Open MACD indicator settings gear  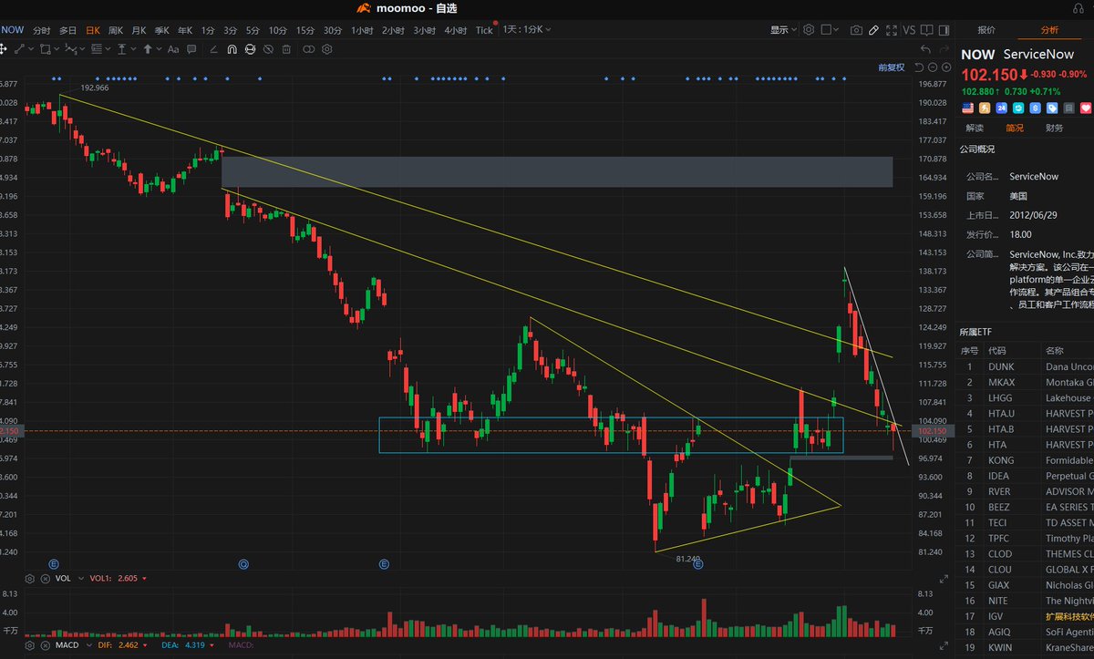click(x=30, y=644)
